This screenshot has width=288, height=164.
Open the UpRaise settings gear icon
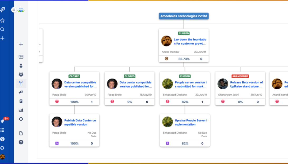tap(21, 119)
